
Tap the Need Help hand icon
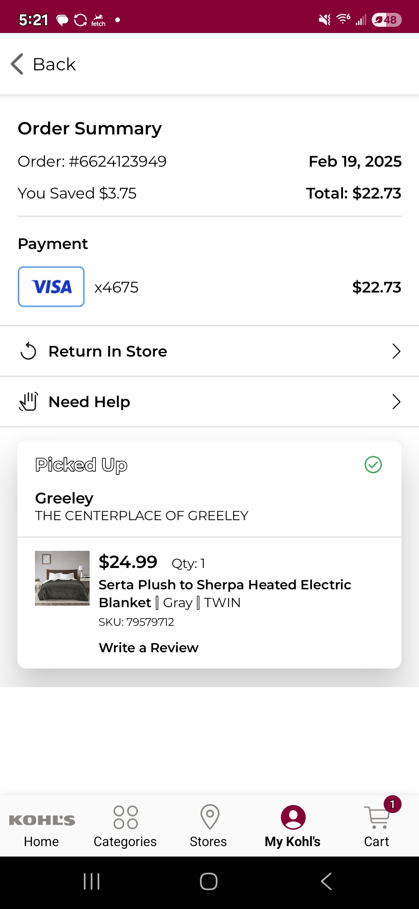(x=28, y=402)
